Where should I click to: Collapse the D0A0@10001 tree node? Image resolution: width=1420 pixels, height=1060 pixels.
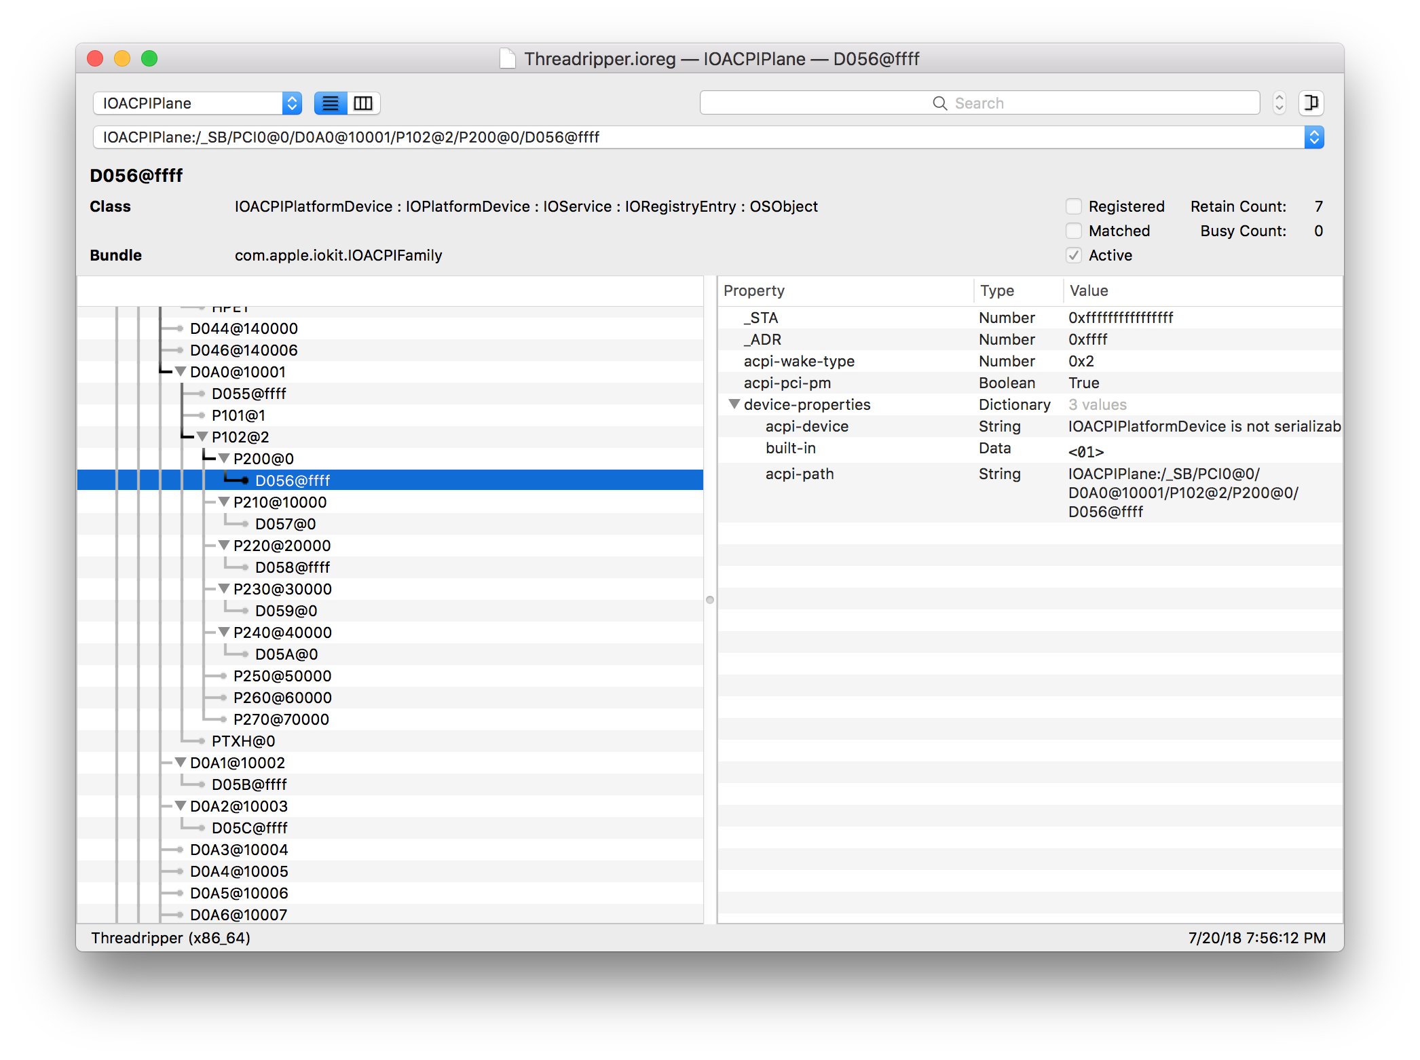[181, 372]
